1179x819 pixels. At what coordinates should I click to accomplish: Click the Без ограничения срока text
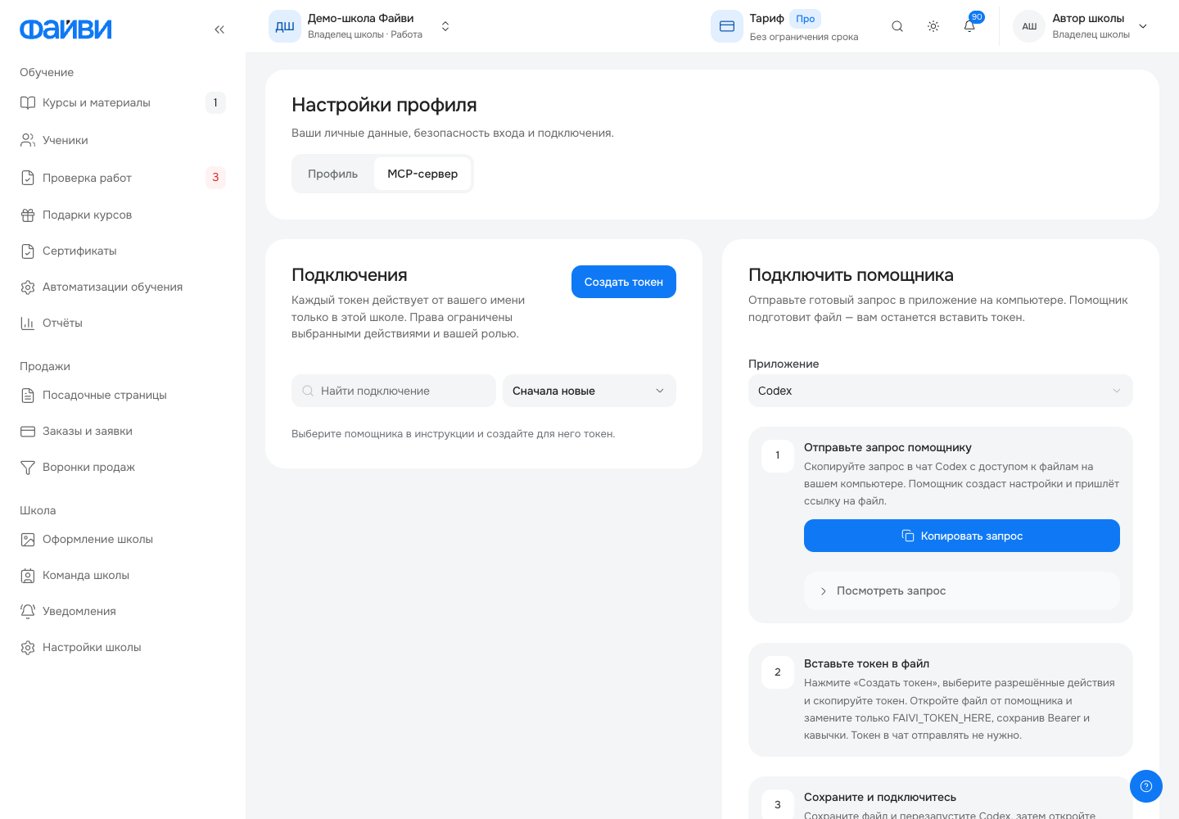pos(804,37)
